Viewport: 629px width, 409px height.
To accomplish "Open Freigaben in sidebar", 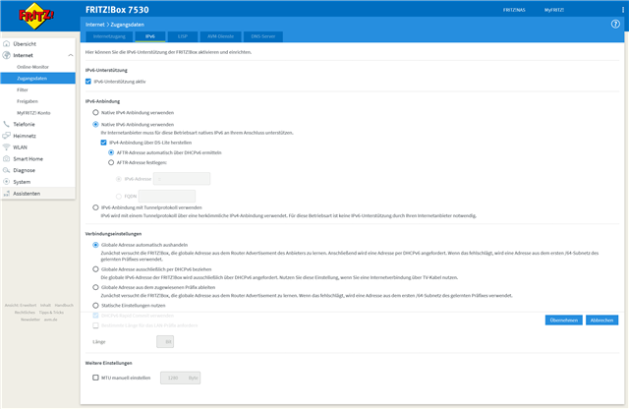I will point(28,101).
